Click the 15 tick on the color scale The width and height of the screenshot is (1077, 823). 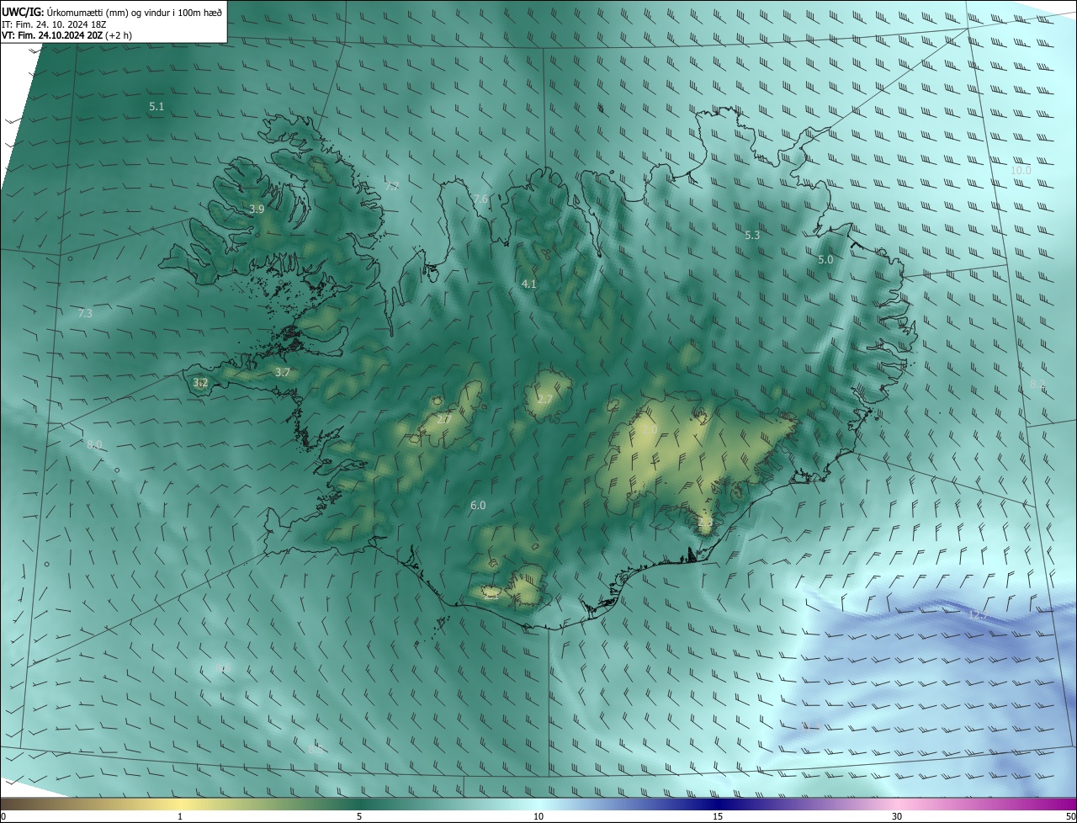[718, 816]
